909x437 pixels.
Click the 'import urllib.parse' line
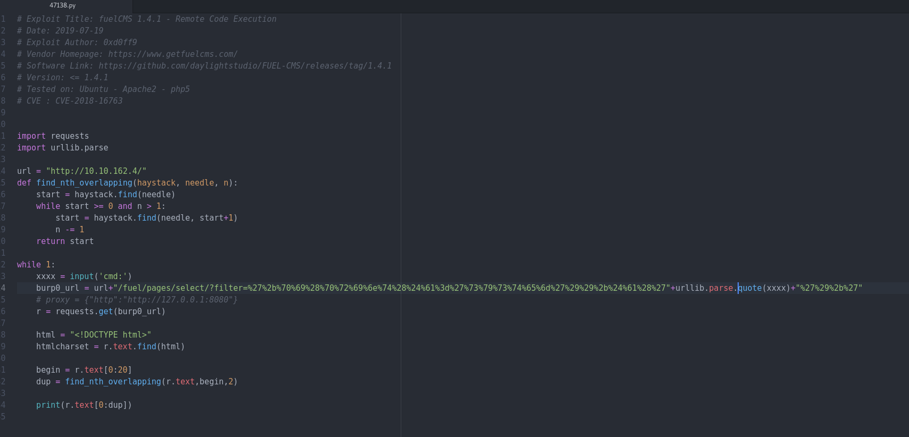(x=63, y=148)
